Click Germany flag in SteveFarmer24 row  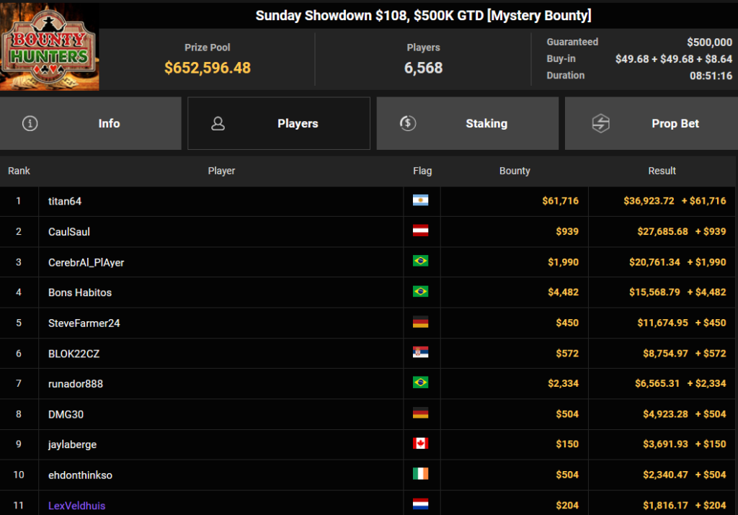tap(420, 322)
